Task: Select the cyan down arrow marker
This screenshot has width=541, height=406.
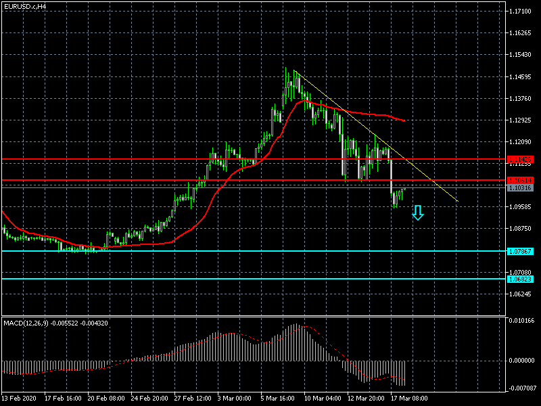Action: (x=418, y=213)
